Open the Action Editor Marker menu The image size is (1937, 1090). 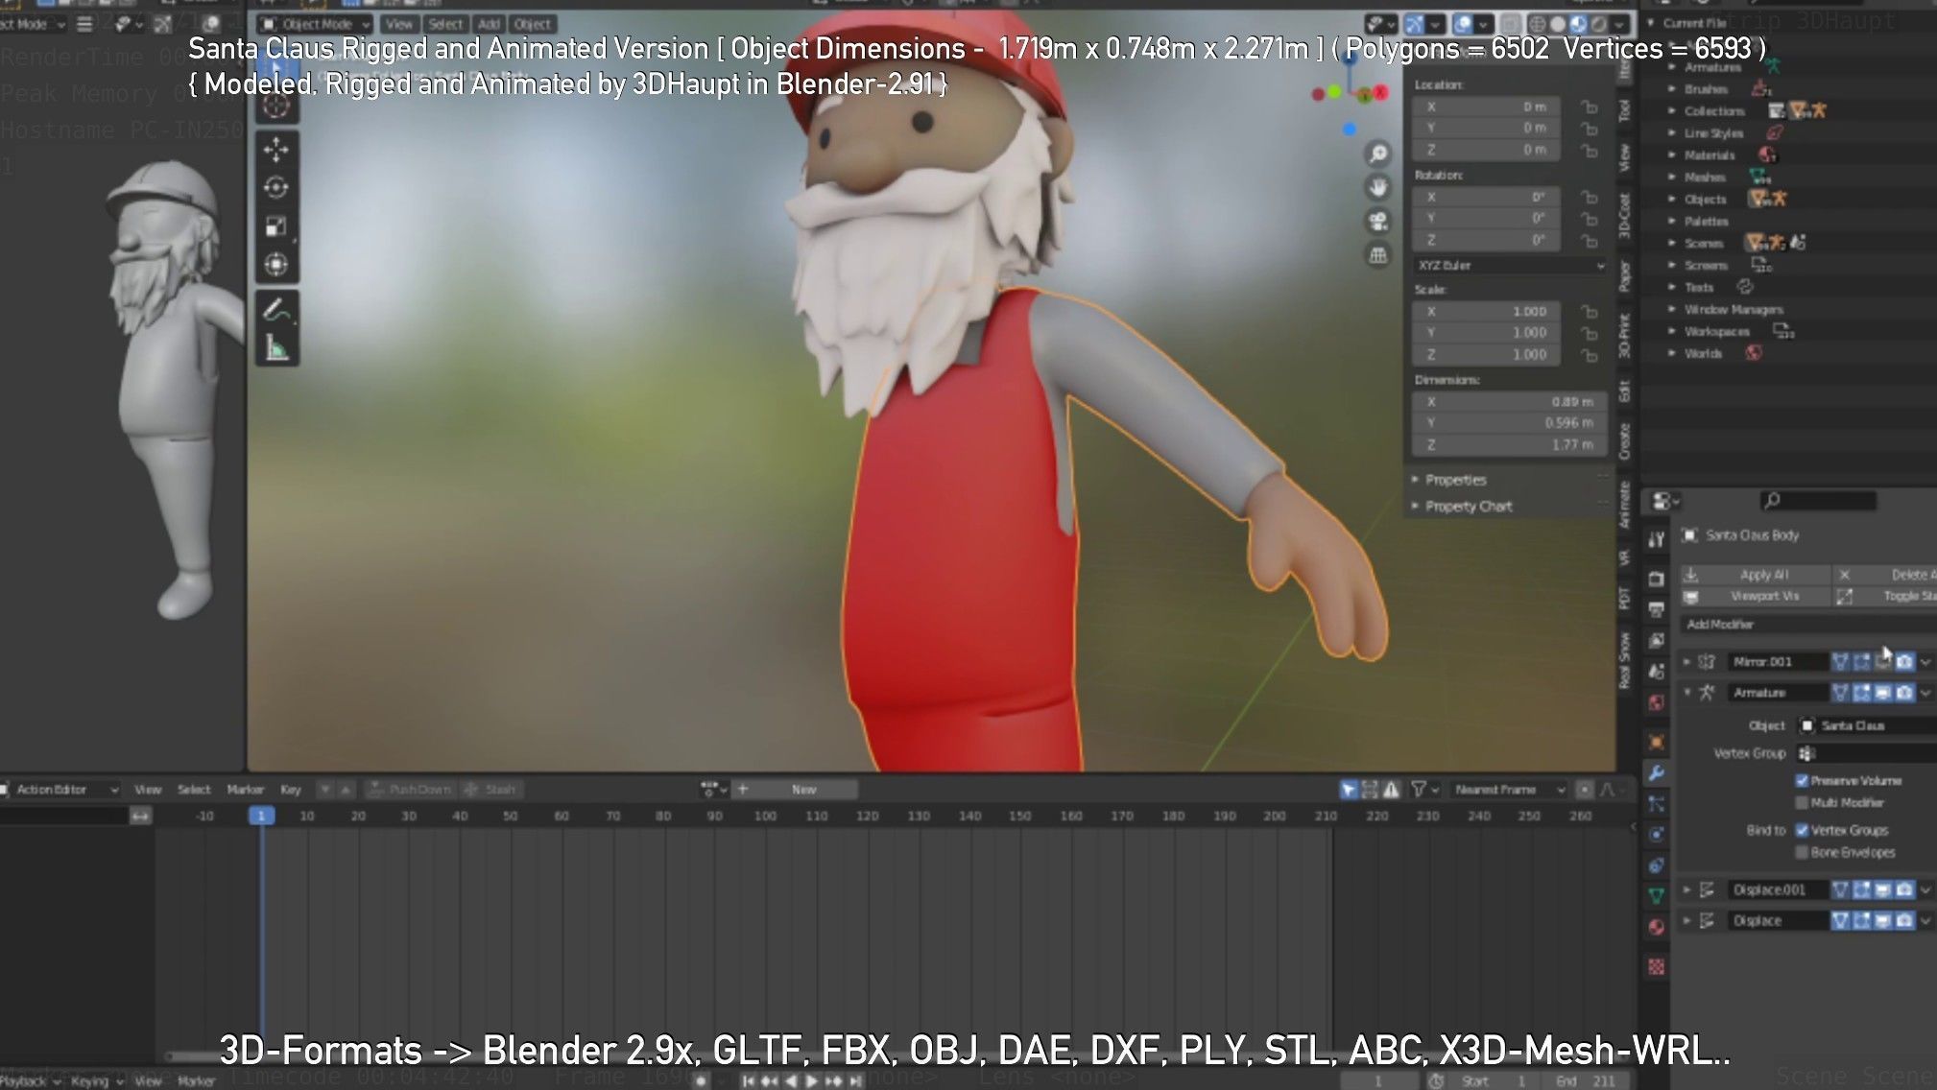pos(245,790)
